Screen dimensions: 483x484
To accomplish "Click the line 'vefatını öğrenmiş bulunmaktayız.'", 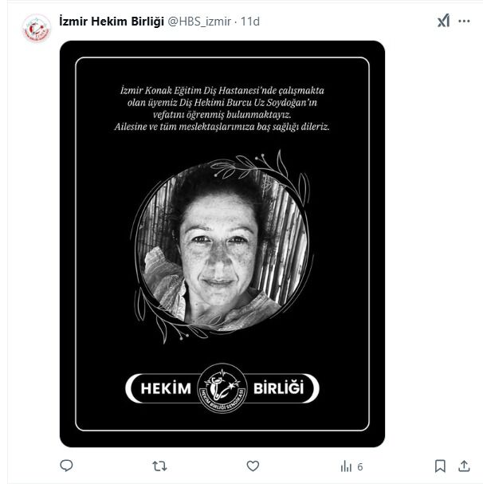I will [222, 115].
